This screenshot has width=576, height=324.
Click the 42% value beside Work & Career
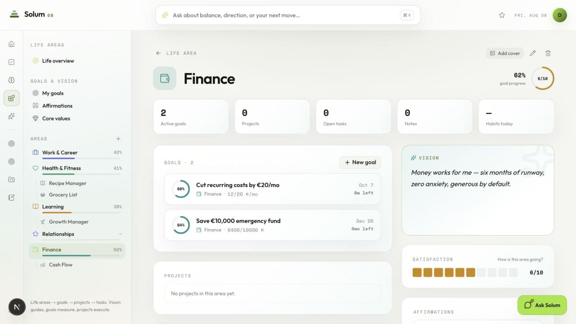tap(117, 153)
